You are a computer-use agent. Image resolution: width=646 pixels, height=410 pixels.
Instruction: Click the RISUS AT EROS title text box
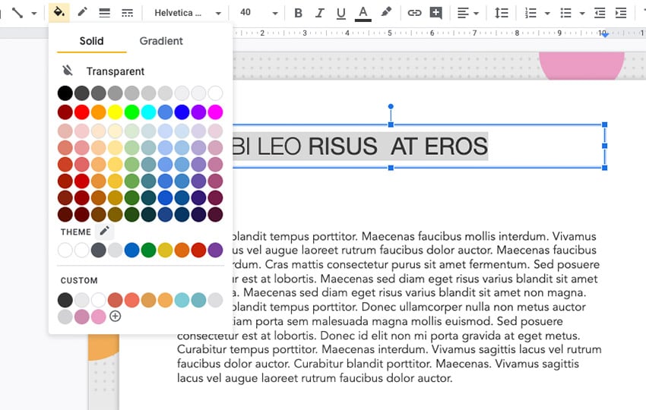pos(418,146)
